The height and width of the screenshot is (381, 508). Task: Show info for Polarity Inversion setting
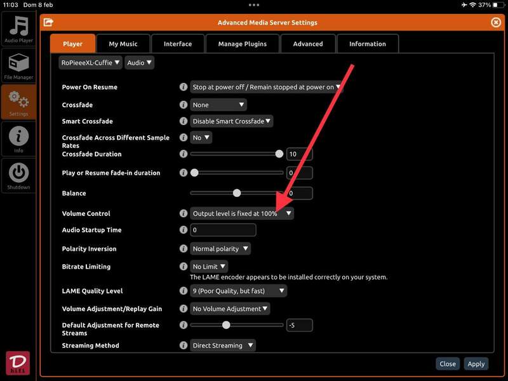(x=183, y=249)
